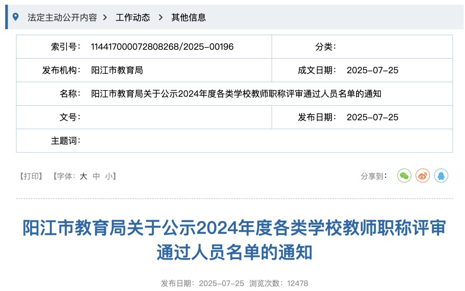Click the notice name in the 名称 row
This screenshot has width=465, height=291.
click(x=236, y=94)
